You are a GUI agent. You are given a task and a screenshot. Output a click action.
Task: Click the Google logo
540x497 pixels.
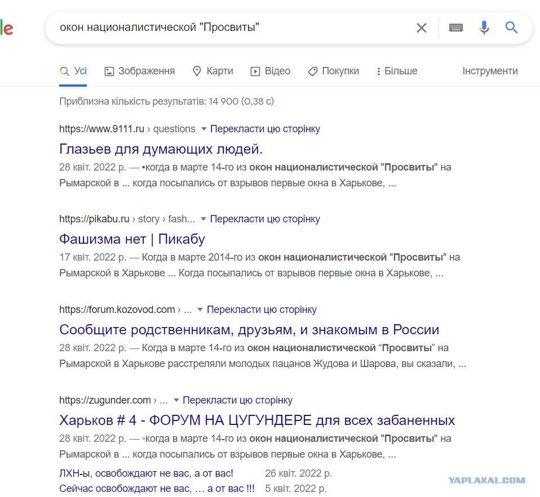(7, 28)
